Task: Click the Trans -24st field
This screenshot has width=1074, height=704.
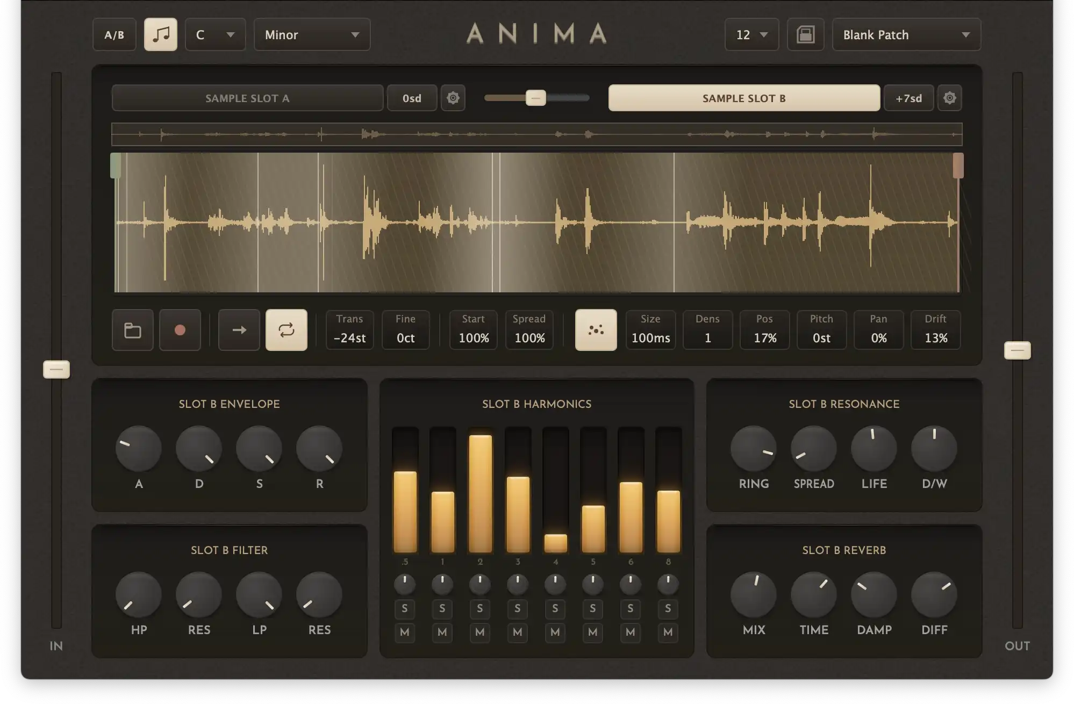Action: [350, 330]
